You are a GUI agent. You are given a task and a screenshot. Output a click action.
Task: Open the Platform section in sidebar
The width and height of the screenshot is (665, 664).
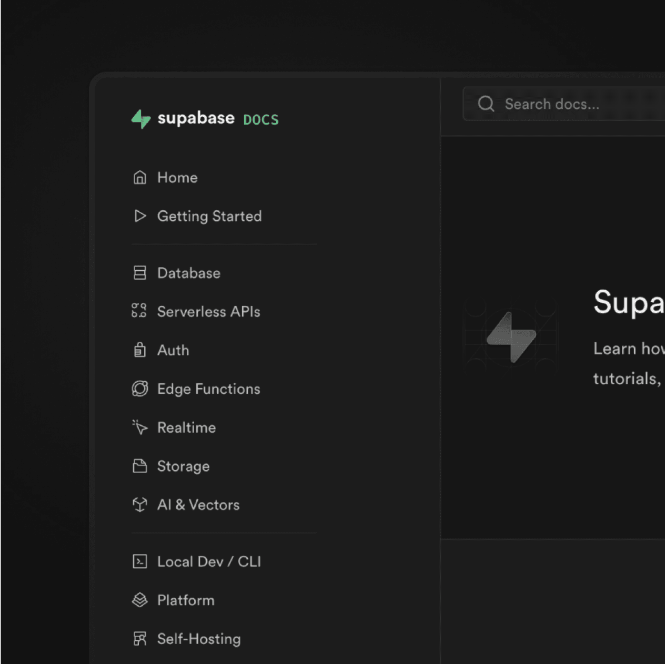[x=185, y=600]
